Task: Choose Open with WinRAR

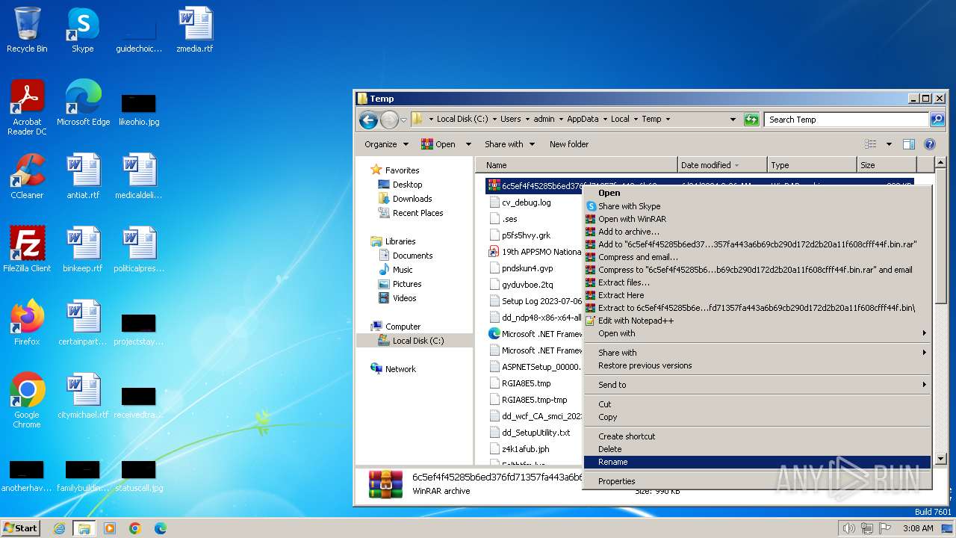Action: point(757,219)
